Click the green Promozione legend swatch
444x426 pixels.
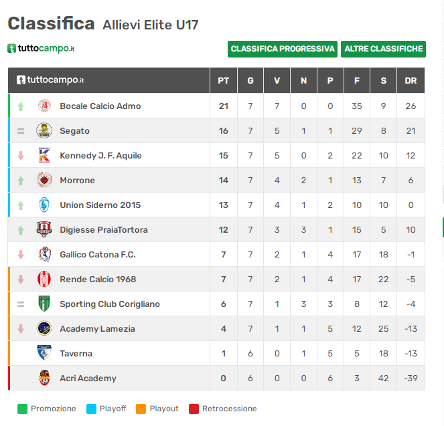pyautogui.click(x=22, y=409)
